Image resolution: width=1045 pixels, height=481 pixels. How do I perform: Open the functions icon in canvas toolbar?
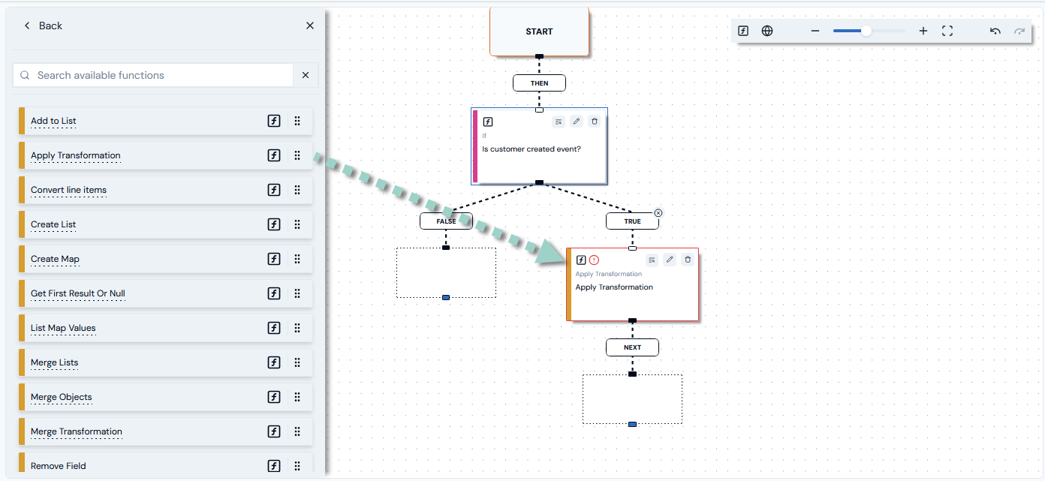click(743, 31)
